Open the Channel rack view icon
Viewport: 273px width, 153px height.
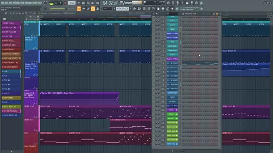144,8
